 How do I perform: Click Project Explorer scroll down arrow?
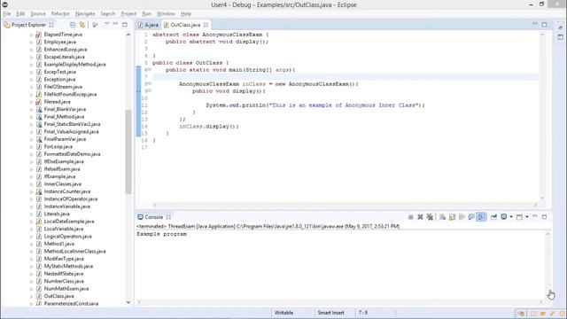[128, 302]
